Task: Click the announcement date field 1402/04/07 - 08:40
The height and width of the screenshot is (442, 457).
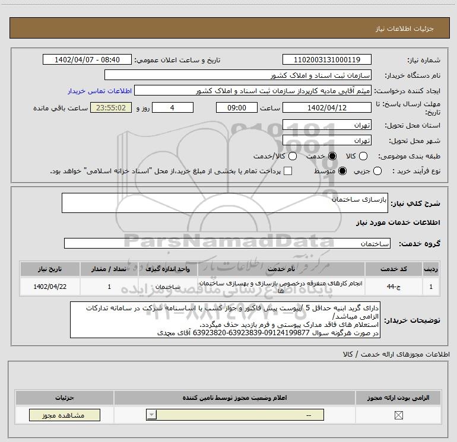Action: pos(87,59)
